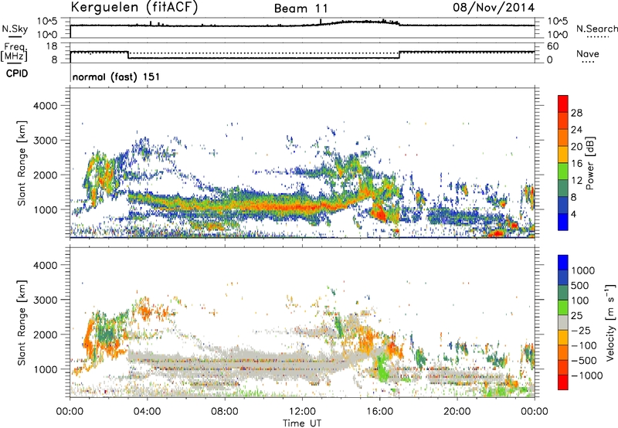Click the '20:00' time tick label
Screen dimensions: 618x428
coord(457,412)
